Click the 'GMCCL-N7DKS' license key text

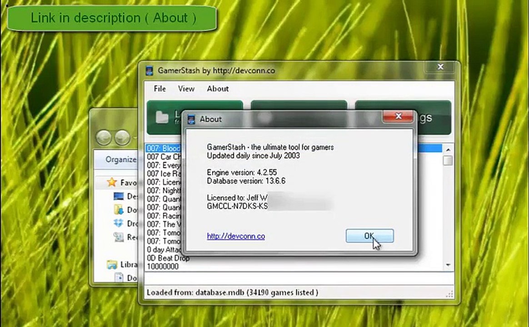[x=237, y=206]
